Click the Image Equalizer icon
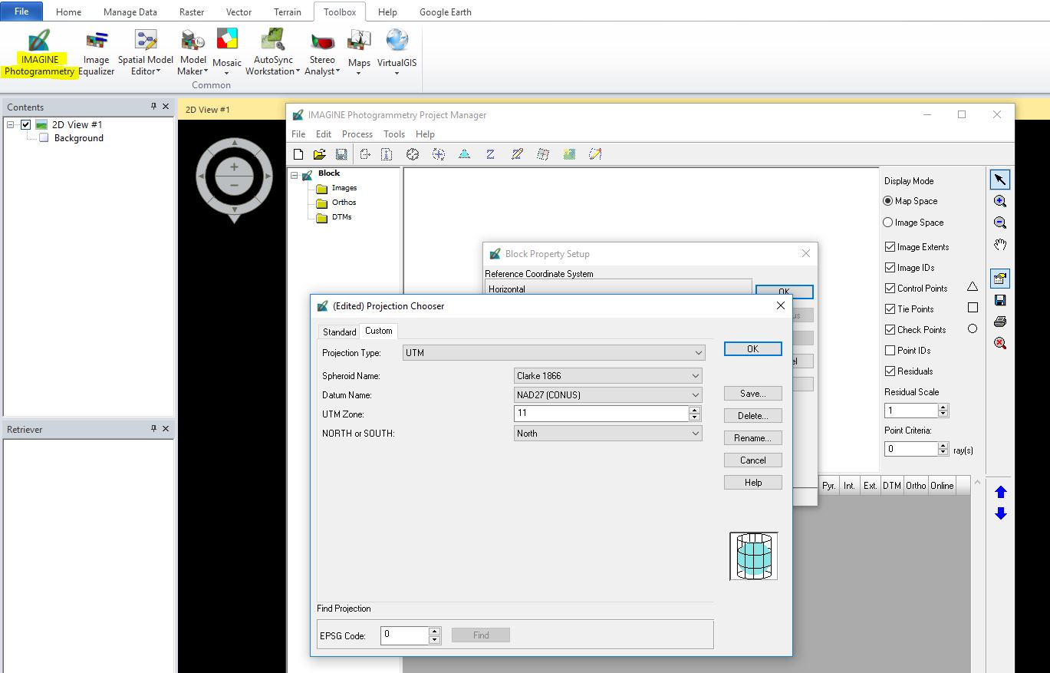1050x673 pixels. pos(97,41)
